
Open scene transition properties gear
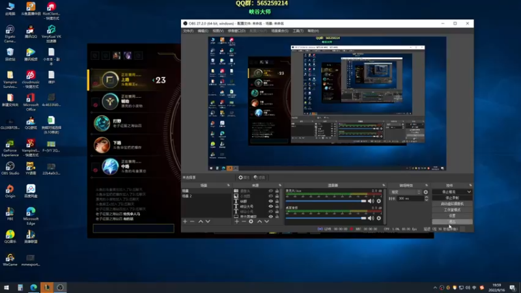426,192
